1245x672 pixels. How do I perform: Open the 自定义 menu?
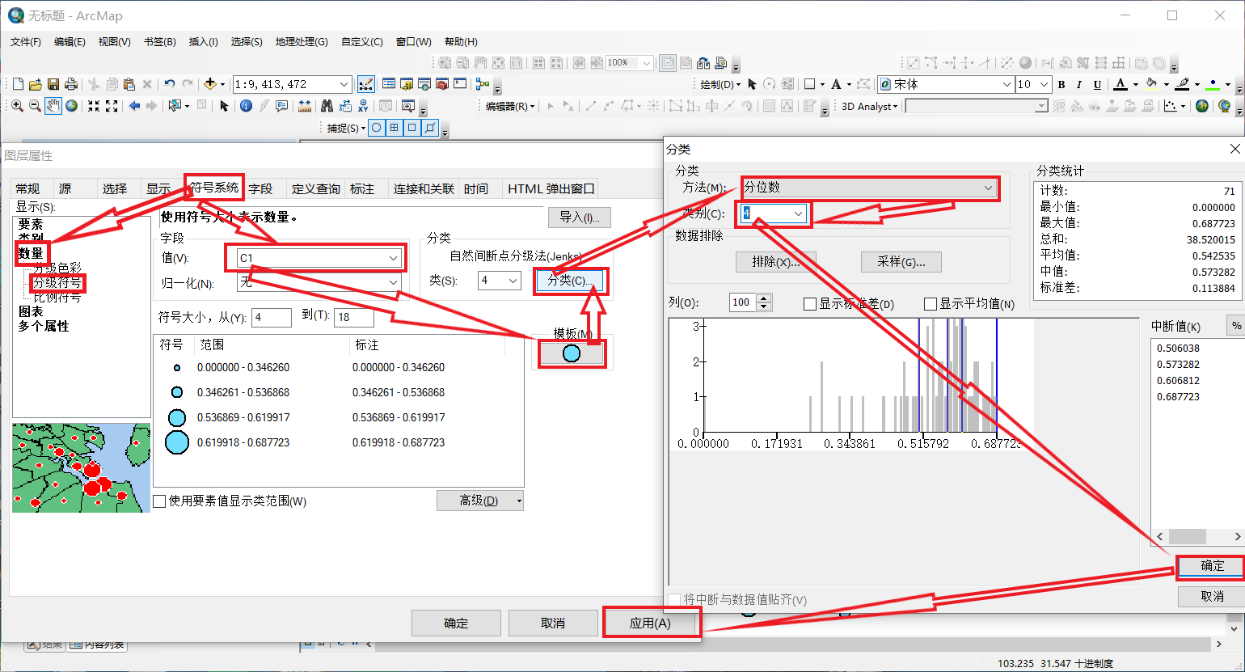(362, 41)
